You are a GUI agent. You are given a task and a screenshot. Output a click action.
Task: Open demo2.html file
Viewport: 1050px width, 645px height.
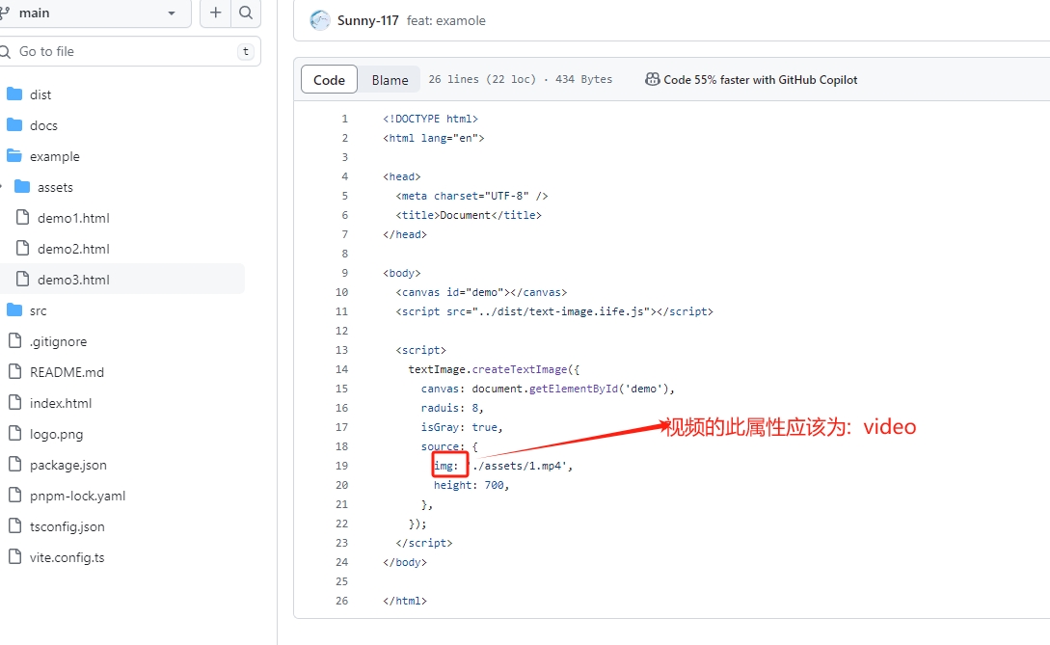(73, 249)
